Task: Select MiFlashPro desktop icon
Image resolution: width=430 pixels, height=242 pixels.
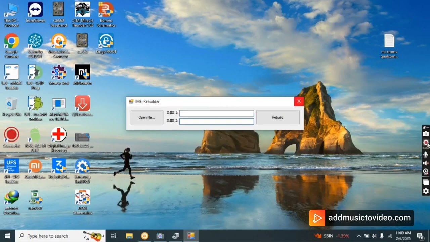Action: 82,75
